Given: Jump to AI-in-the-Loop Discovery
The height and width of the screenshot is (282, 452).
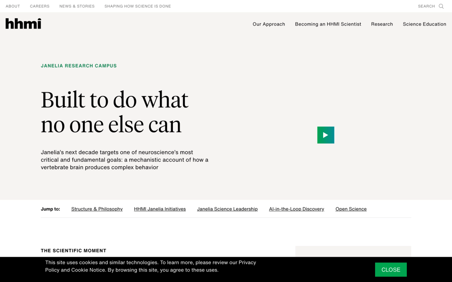Looking at the screenshot, I should click(297, 209).
